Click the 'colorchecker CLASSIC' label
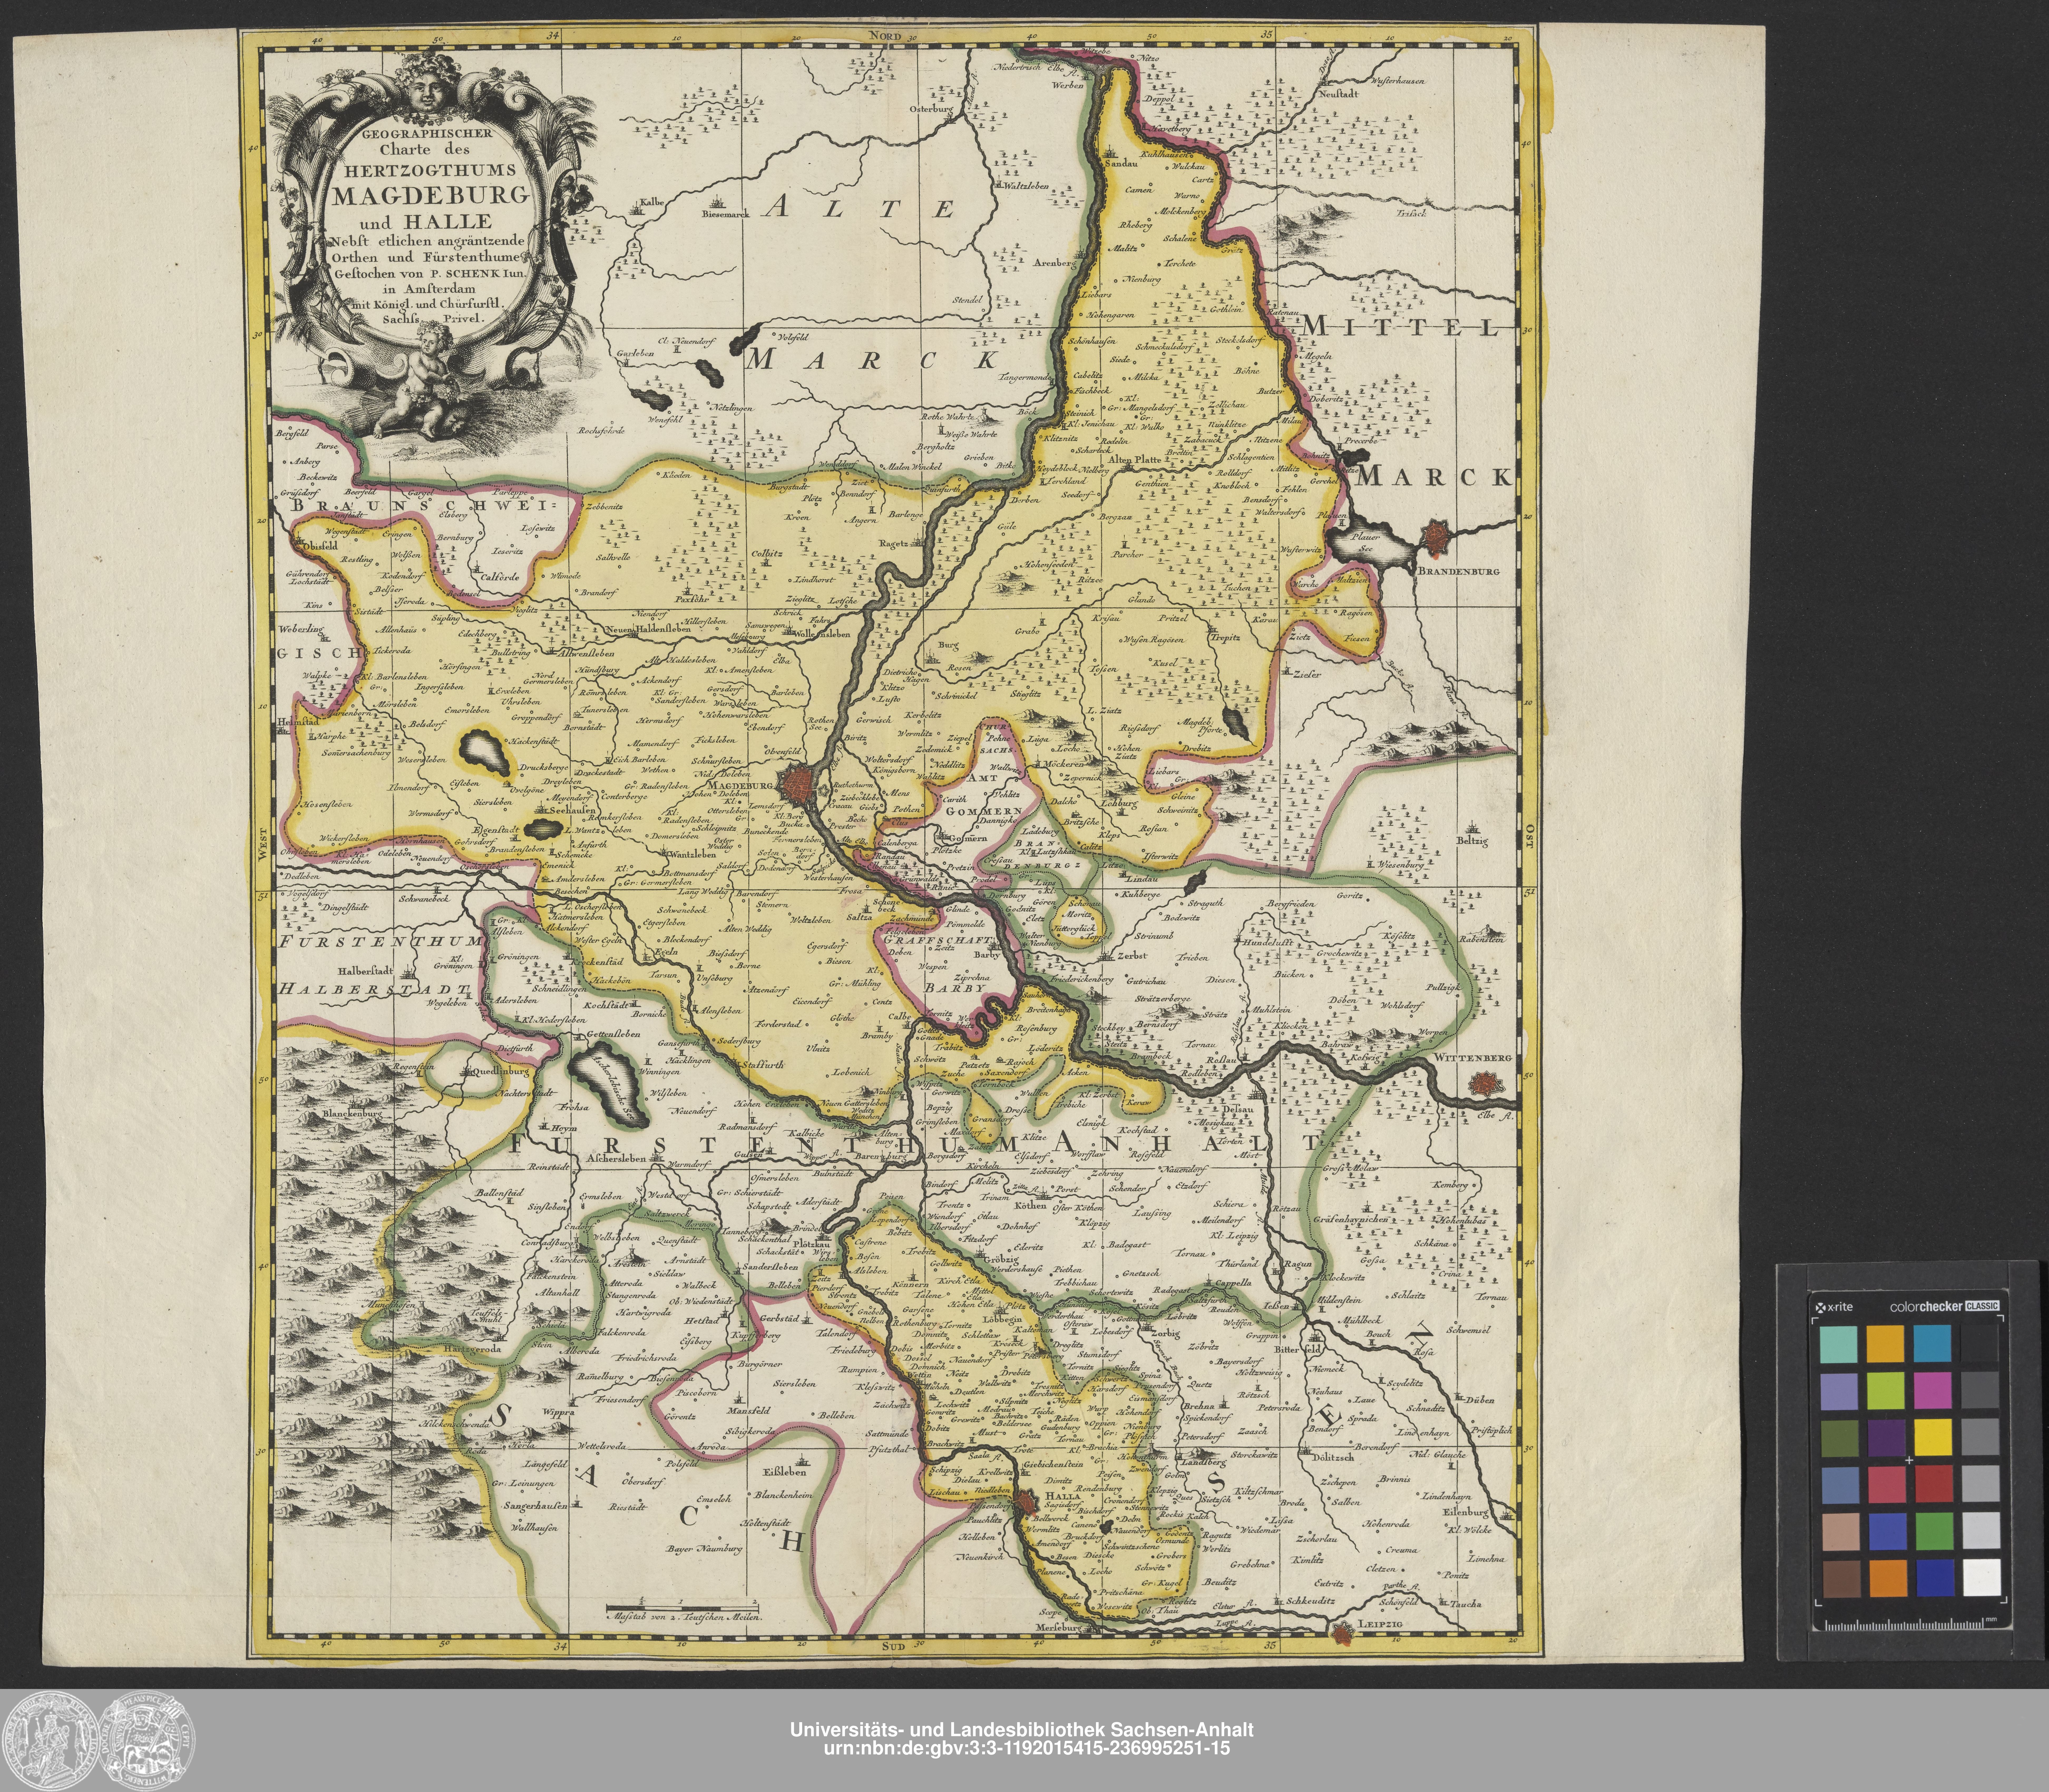2049x1792 pixels. point(1945,1306)
